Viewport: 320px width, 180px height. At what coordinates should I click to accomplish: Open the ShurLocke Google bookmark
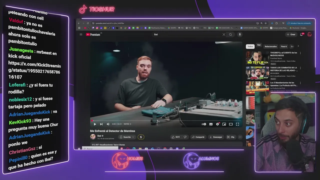point(298,28)
